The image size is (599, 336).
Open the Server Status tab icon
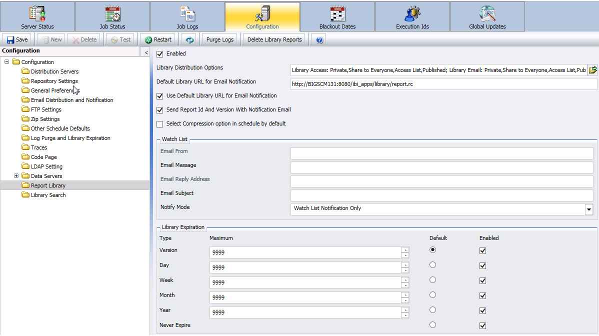37,13
